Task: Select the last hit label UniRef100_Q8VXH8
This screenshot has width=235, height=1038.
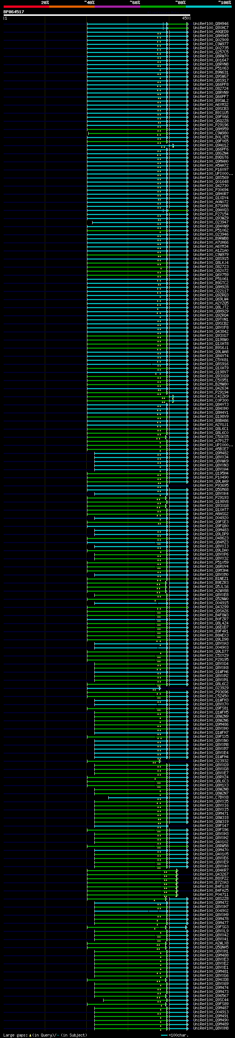Action: point(210,1028)
